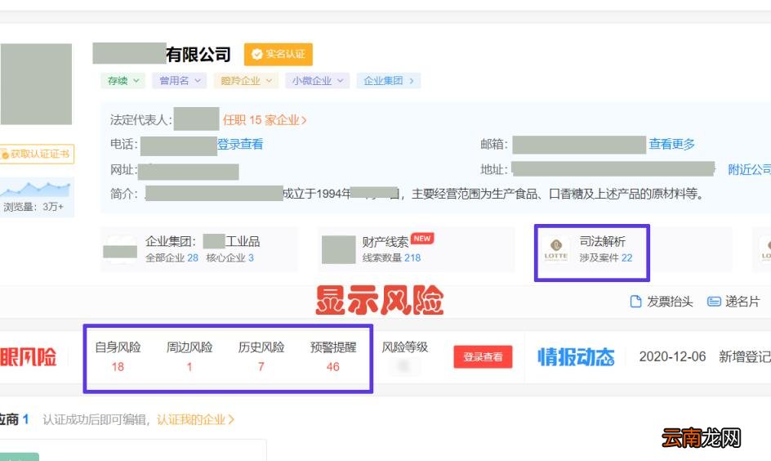Click 递名片 send business card link
The height and width of the screenshot is (461, 771).
742,302
